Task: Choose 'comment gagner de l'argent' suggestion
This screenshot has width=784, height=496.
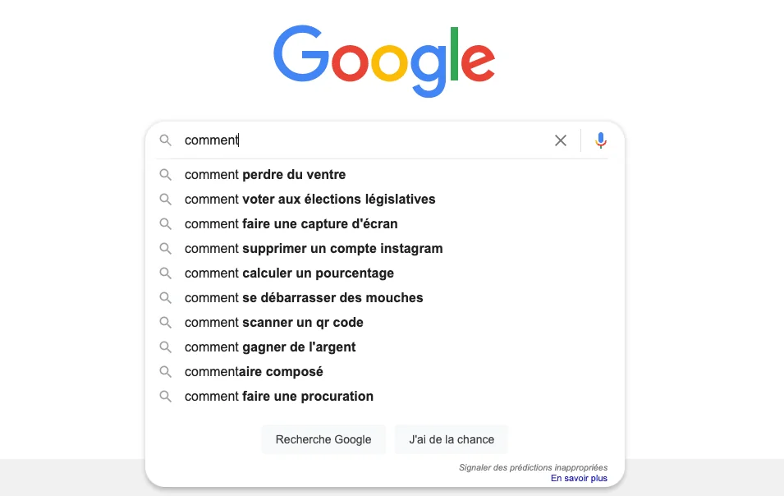Action: 270,347
